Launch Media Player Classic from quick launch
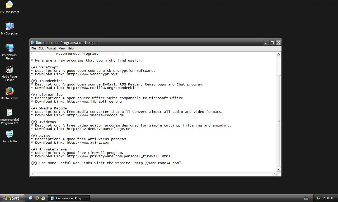The image size is (338, 202). tap(43, 198)
